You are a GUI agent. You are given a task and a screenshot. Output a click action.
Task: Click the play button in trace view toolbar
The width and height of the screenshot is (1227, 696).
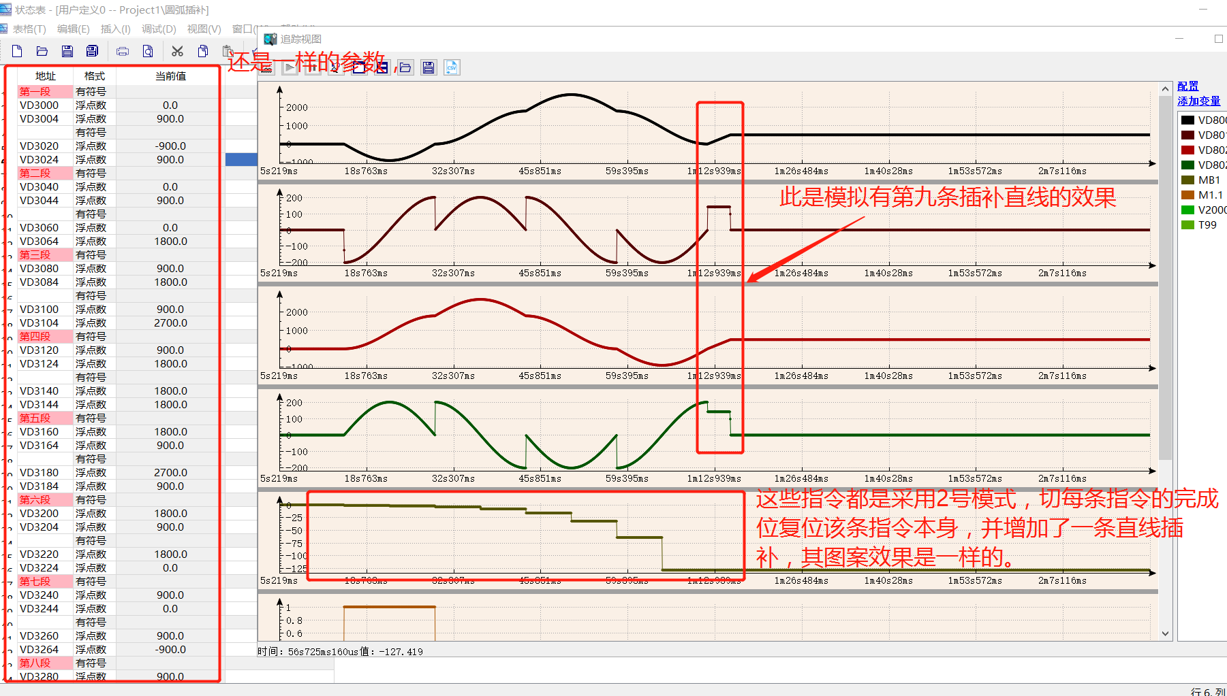290,67
